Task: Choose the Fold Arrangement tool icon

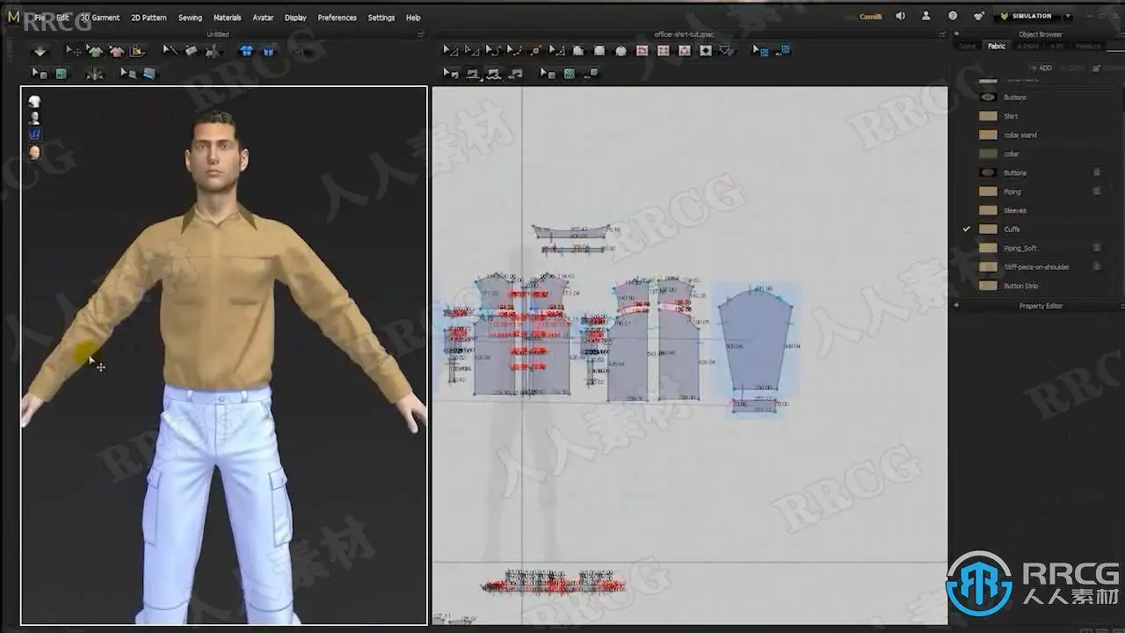Action: [137, 51]
